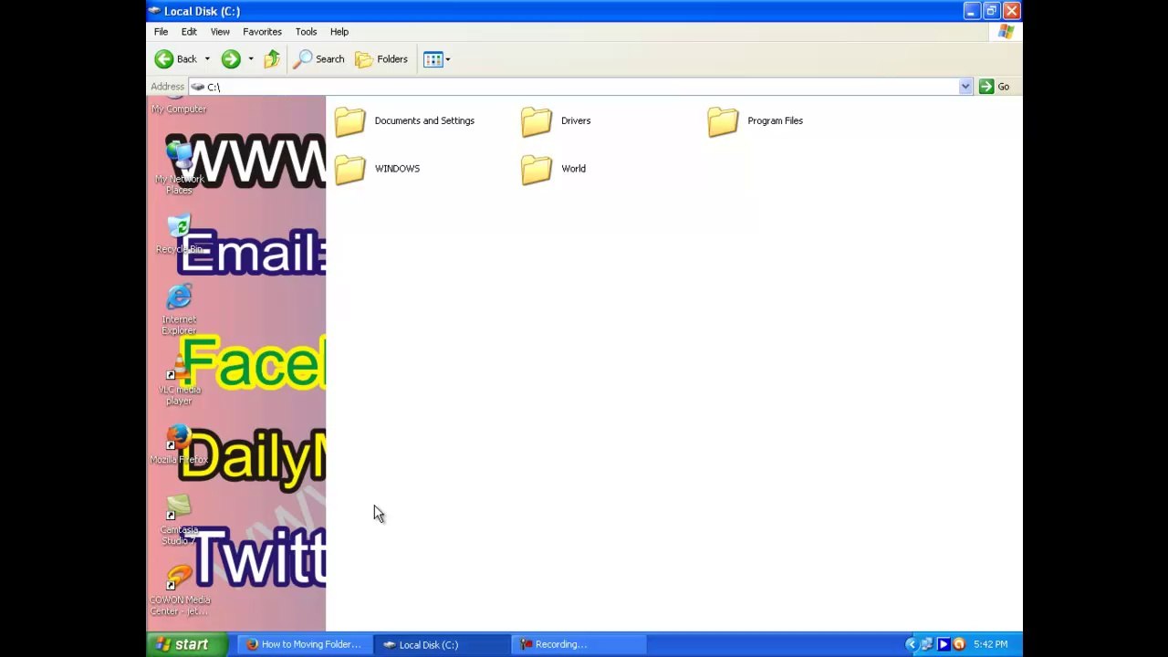Screen dimensions: 1168x657
Task: Click the Local Disk title bar drive icon
Action: tap(154, 11)
